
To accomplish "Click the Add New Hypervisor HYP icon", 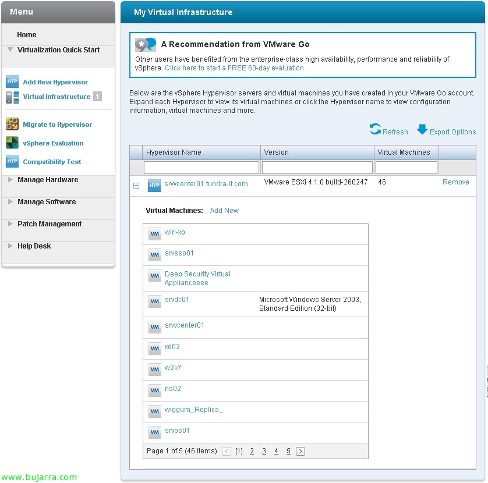I will [12, 81].
